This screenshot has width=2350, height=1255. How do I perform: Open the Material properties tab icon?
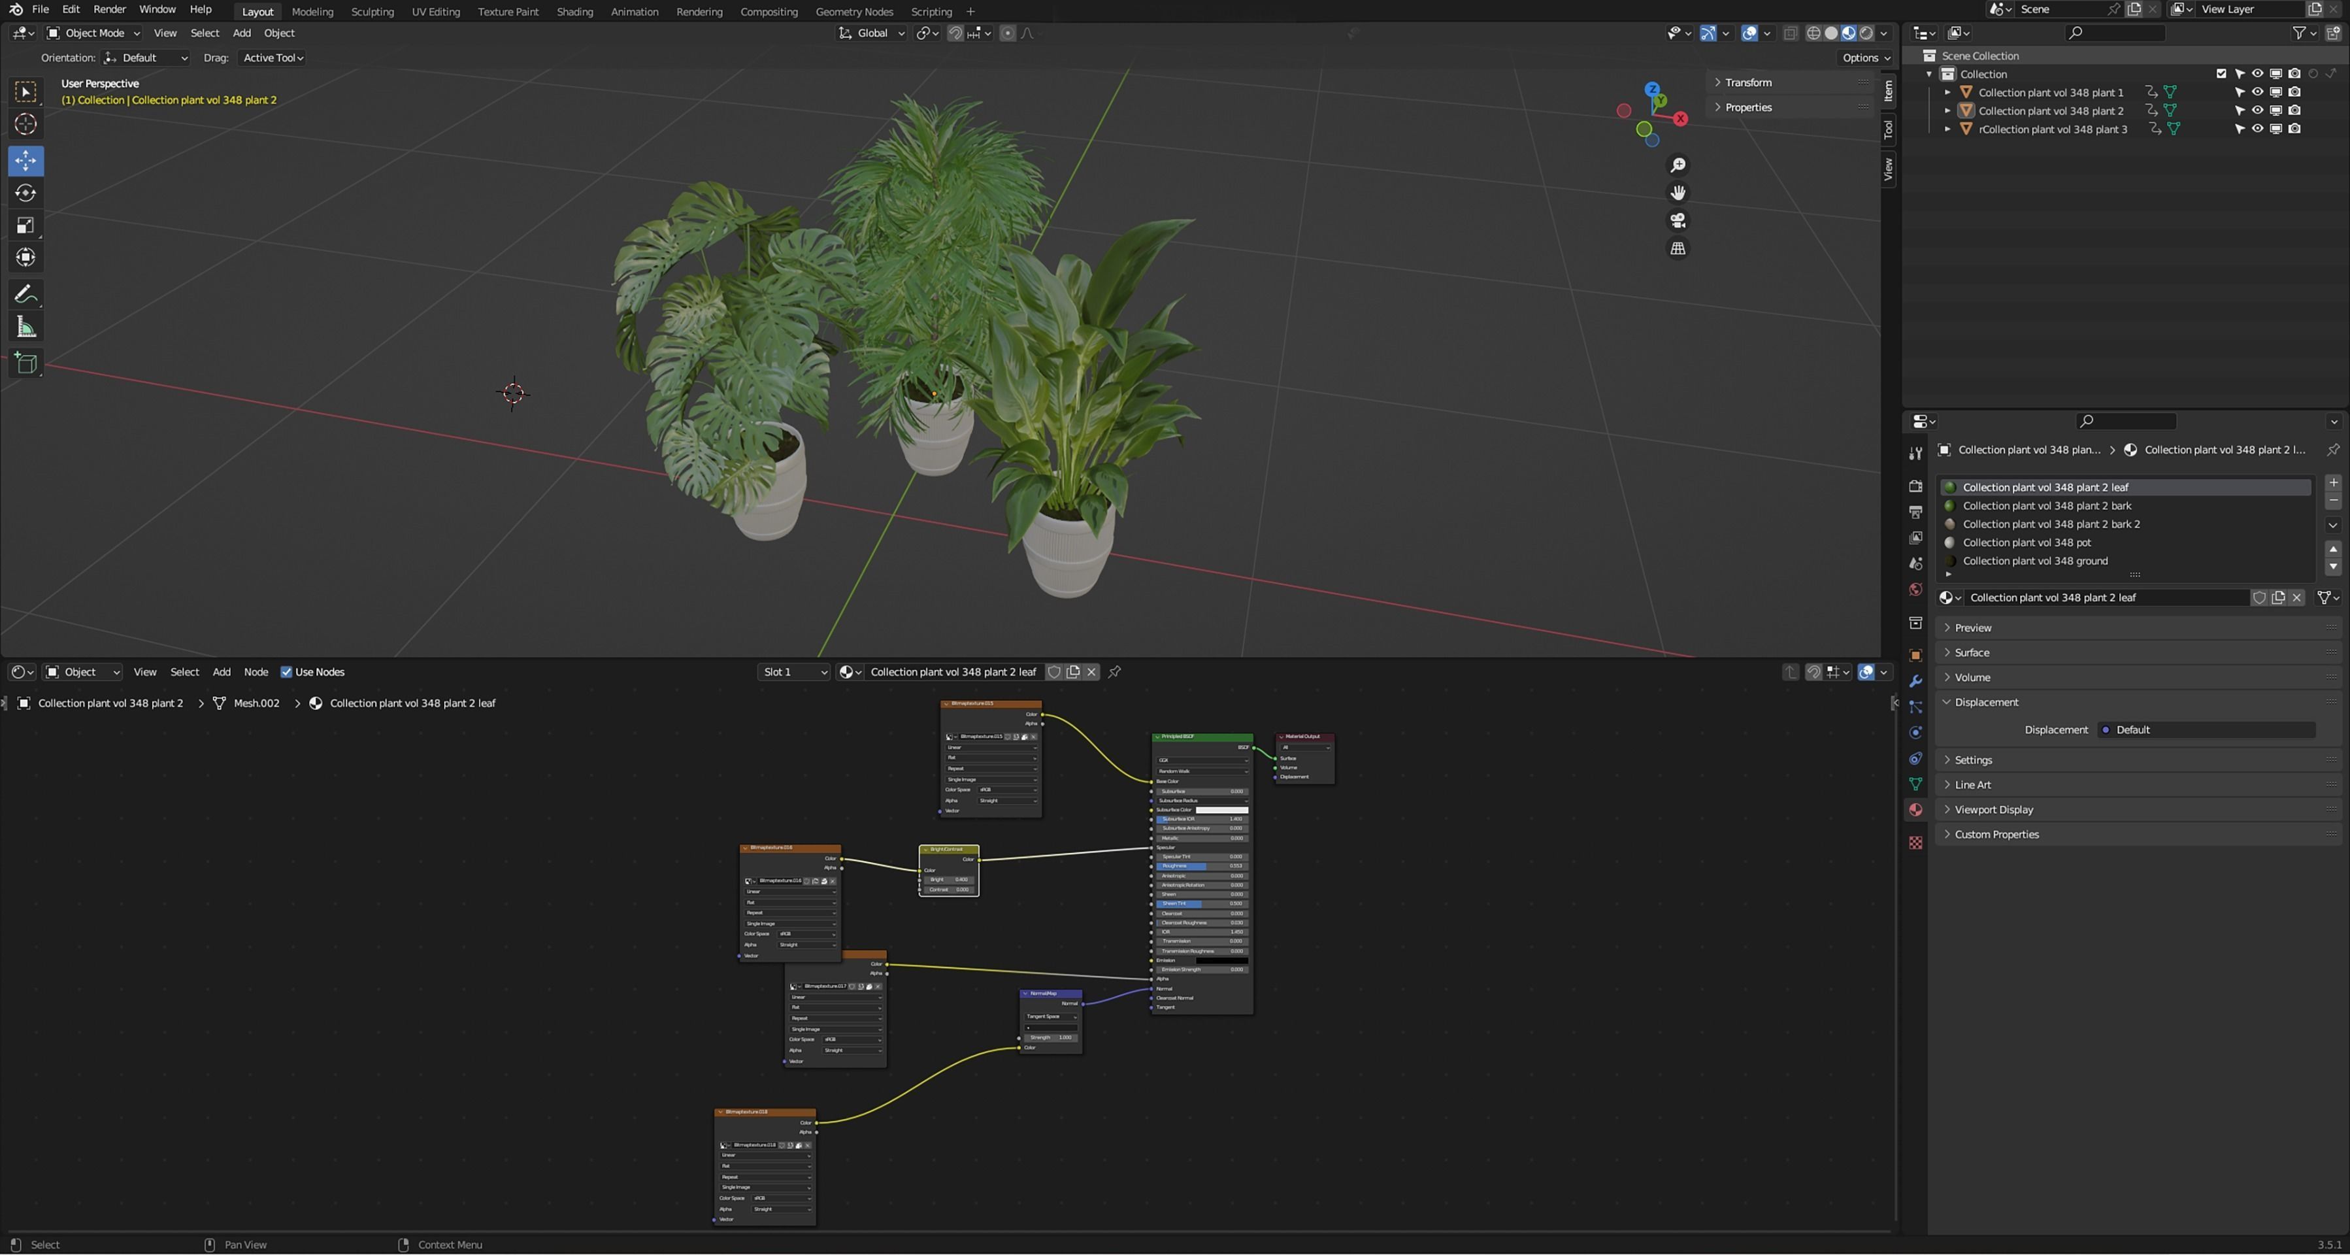pos(1915,811)
